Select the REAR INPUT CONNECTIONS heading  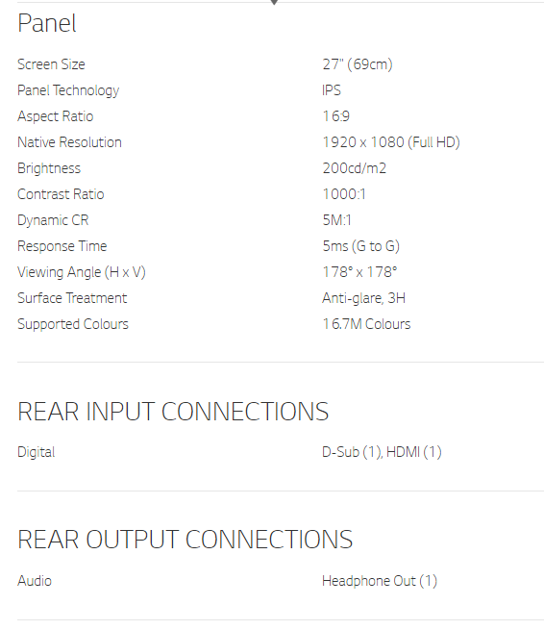coord(173,412)
